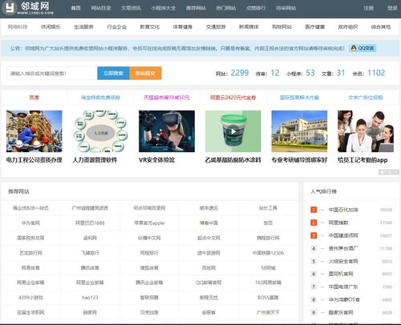Open rank 7 entry 中国电信广东
This screenshot has width=401, height=325.
pyautogui.click(x=343, y=287)
